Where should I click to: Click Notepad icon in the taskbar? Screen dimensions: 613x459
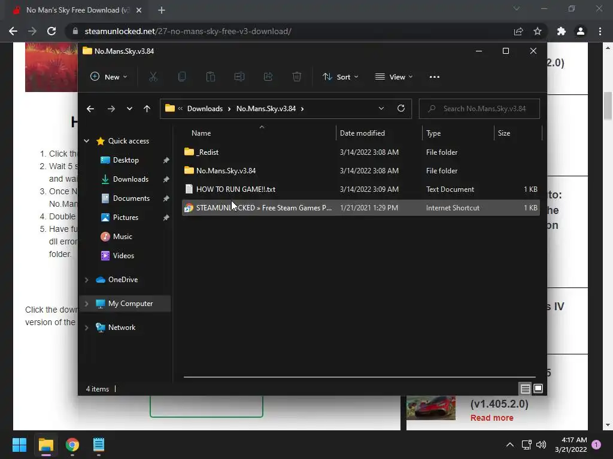tap(99, 445)
